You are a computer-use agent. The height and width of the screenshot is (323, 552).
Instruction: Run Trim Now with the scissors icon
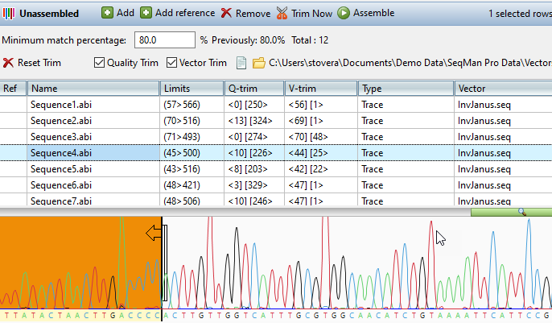[x=282, y=13]
